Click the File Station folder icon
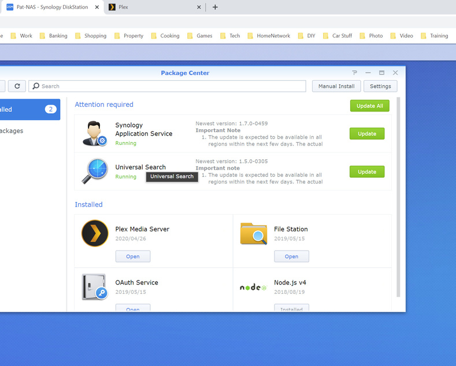This screenshot has height=366, width=456. click(x=254, y=233)
